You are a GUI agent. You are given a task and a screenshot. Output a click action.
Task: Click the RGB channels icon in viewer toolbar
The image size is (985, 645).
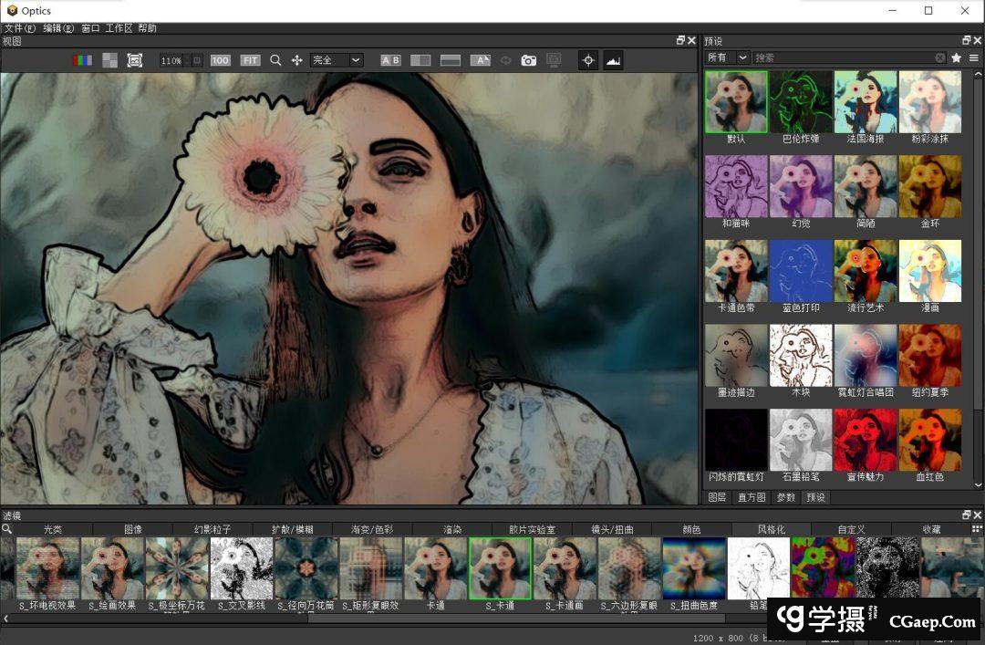(82, 60)
